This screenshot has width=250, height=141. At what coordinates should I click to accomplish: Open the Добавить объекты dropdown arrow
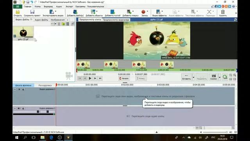97,11
